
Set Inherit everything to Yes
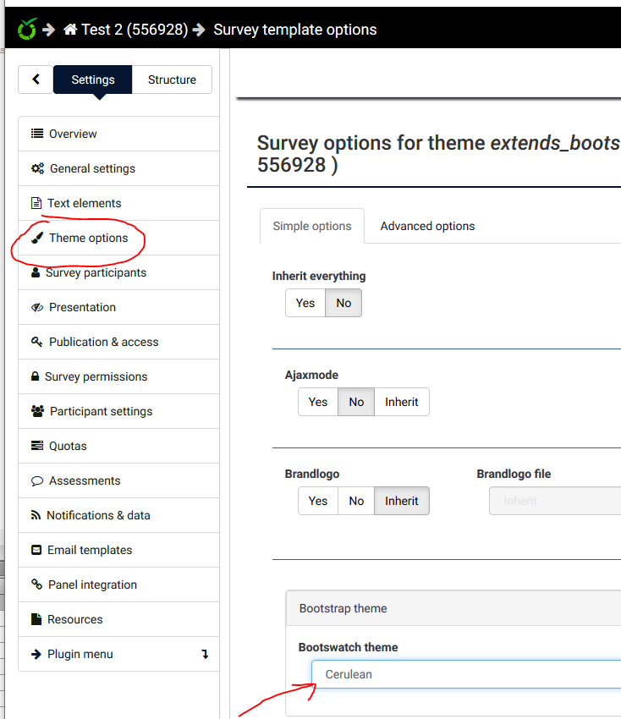click(x=305, y=303)
